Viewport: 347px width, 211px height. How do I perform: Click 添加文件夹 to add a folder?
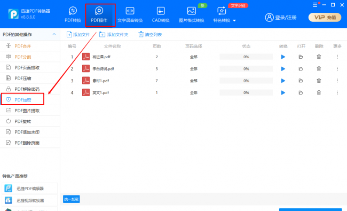114,35
